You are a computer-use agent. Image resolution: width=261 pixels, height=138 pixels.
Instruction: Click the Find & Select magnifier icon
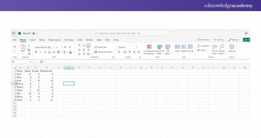click(222, 47)
